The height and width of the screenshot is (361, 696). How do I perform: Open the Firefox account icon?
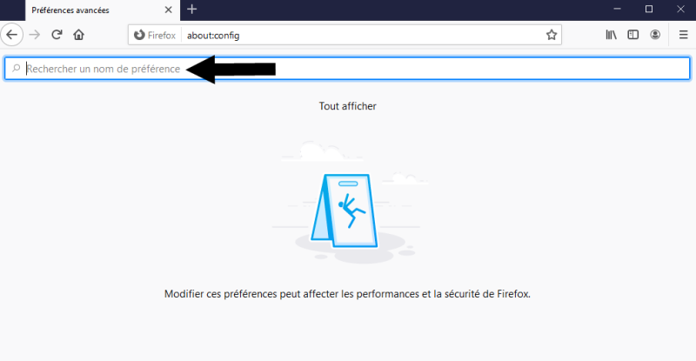tap(655, 35)
